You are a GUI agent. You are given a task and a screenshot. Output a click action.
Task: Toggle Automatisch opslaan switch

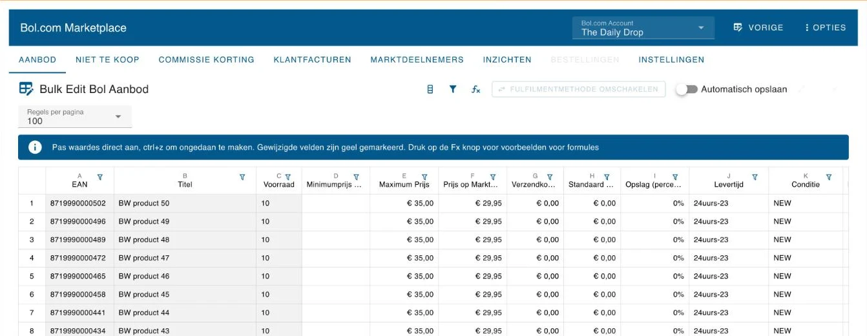tap(687, 89)
